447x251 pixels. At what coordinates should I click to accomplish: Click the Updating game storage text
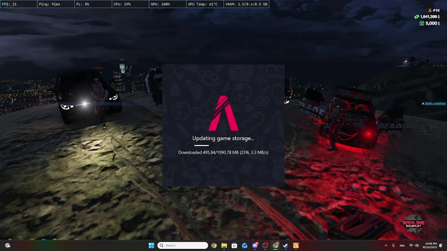(x=223, y=138)
